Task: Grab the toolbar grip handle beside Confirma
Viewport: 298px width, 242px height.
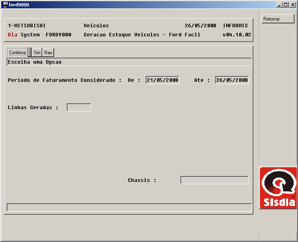Action: click(30, 52)
